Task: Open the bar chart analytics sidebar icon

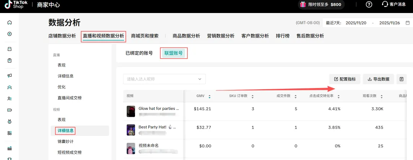Action: click(x=10, y=148)
